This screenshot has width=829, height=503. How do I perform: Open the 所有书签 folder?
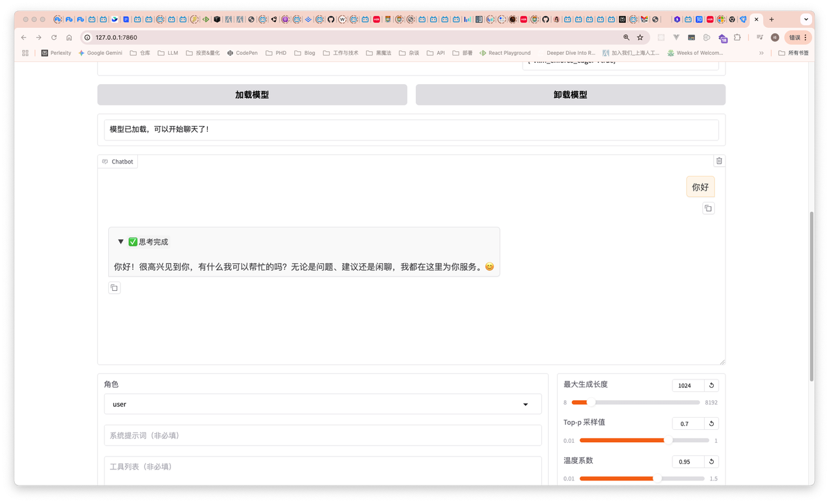point(793,53)
